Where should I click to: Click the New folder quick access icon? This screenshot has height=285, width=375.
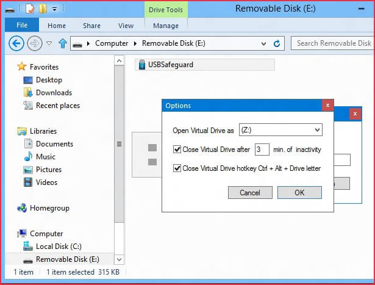pyautogui.click(x=43, y=9)
